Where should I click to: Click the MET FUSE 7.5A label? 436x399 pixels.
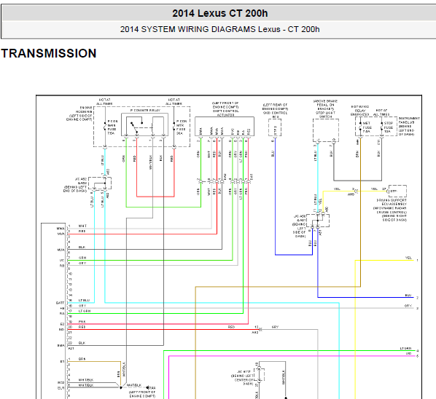coord(367,127)
